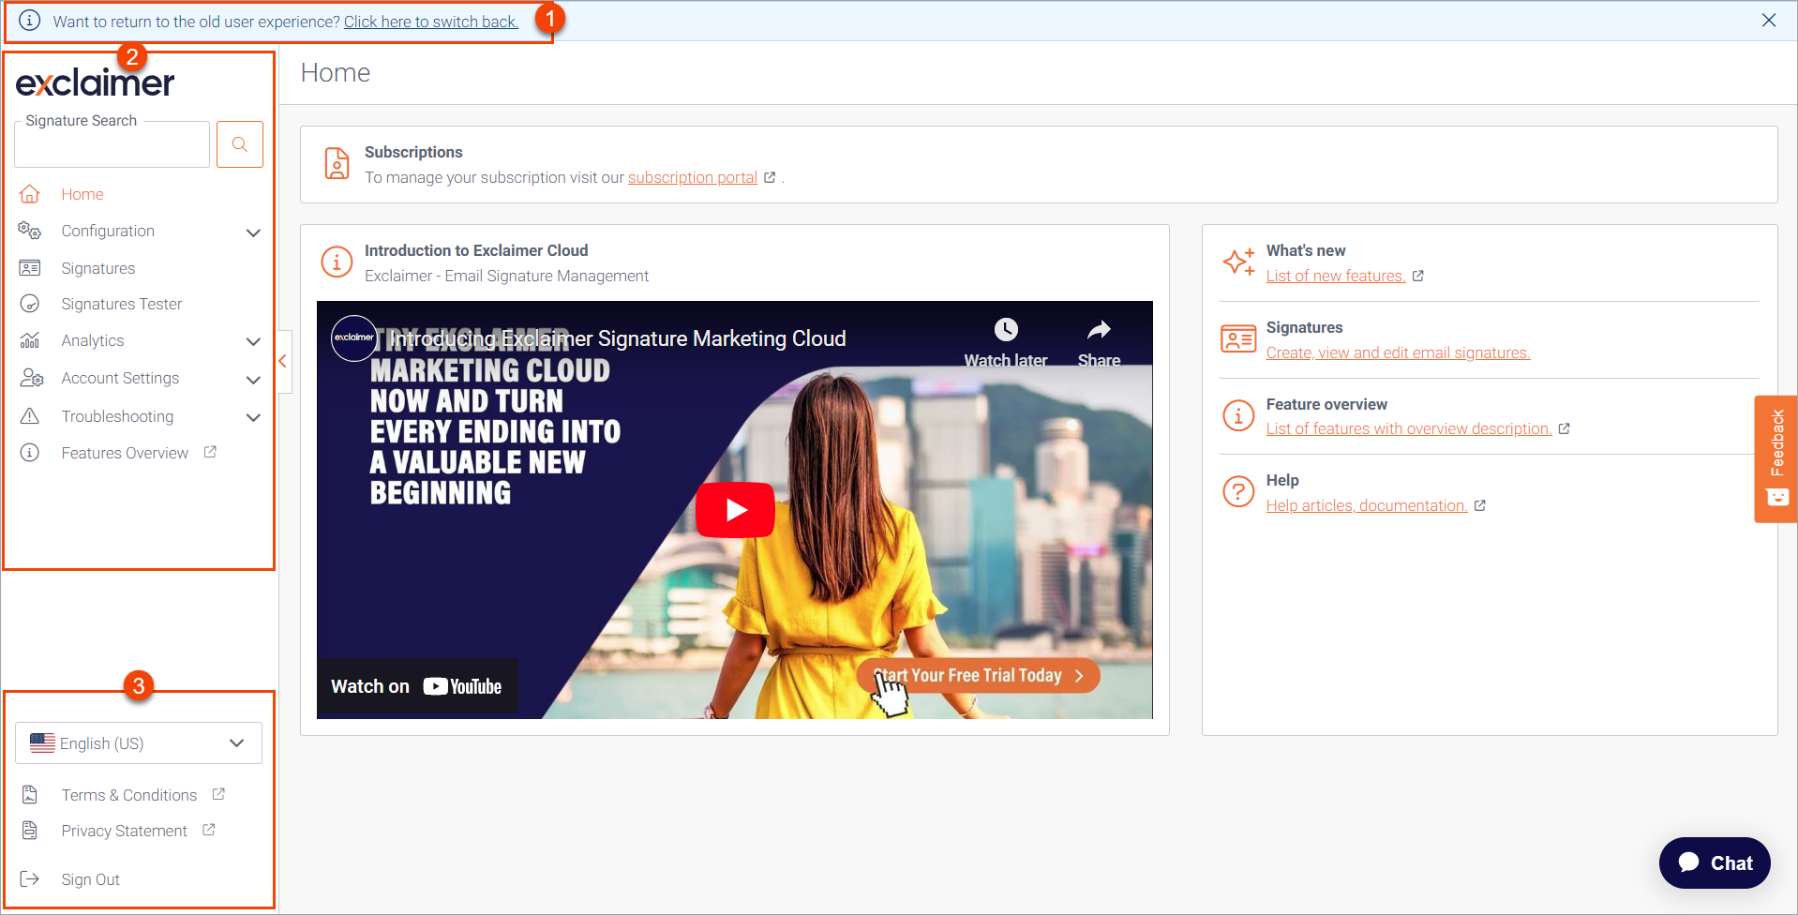
Task: Click the Signatures Tester icon in sidebar
Action: [30, 304]
